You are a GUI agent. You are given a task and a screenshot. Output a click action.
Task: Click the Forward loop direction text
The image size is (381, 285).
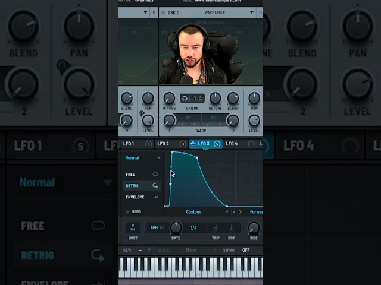pyautogui.click(x=257, y=212)
